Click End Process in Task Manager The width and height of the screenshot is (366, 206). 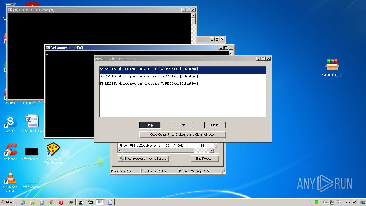[205, 159]
